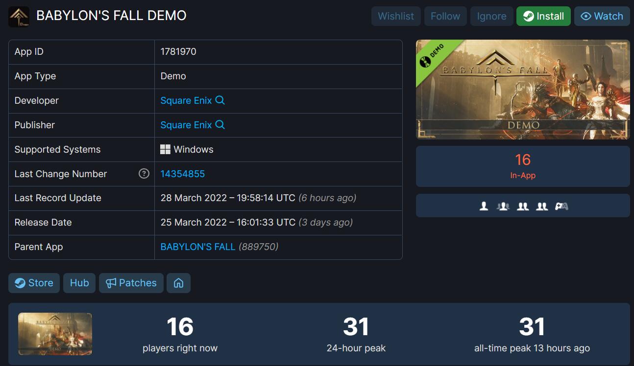Image resolution: width=634 pixels, height=366 pixels.
Task: Open the home website icon button
Action: tap(178, 283)
